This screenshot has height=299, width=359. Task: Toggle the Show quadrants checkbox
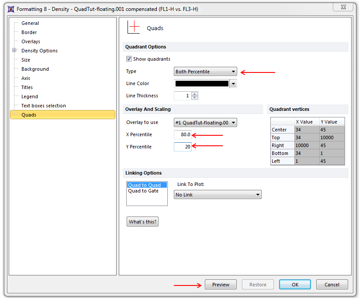[x=129, y=59]
